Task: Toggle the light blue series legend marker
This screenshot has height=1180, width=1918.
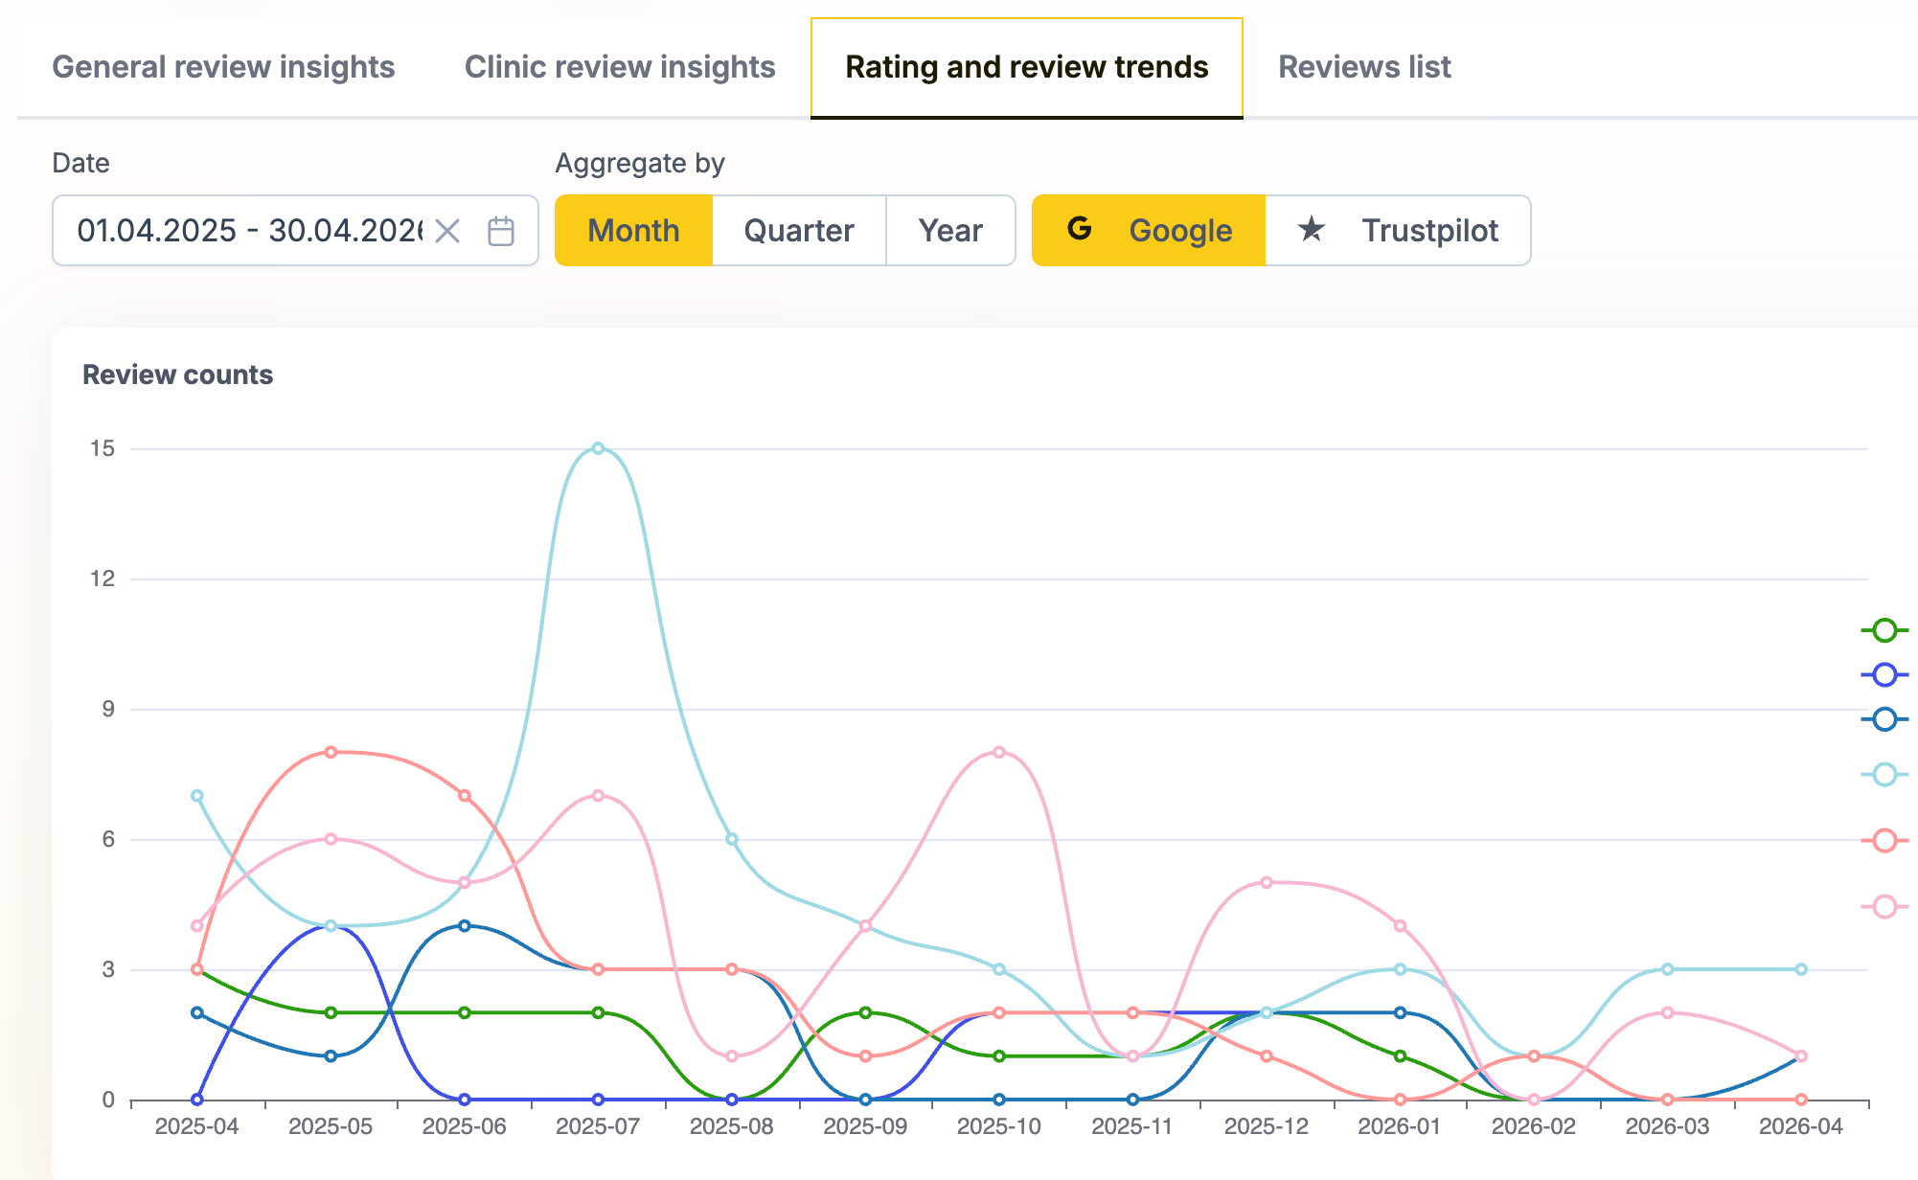Action: coord(1884,775)
